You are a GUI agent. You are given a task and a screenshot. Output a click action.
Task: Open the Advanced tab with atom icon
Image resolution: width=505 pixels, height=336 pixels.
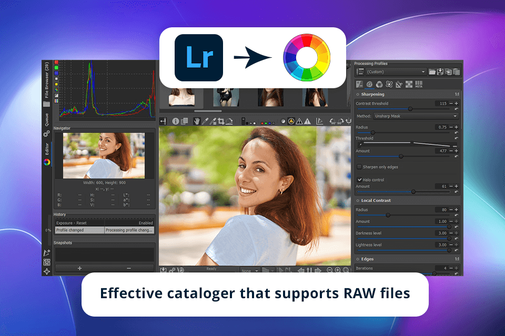pyautogui.click(x=389, y=84)
